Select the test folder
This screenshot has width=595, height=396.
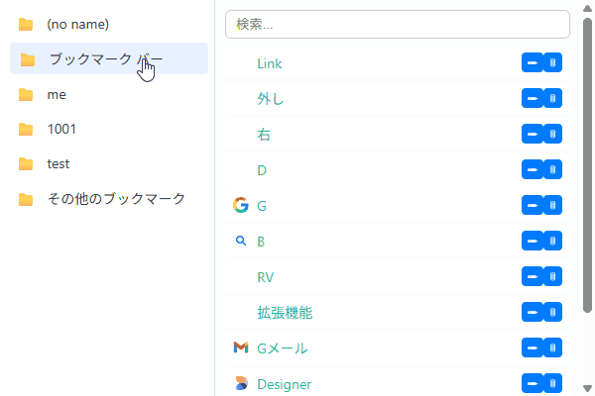[x=109, y=164]
